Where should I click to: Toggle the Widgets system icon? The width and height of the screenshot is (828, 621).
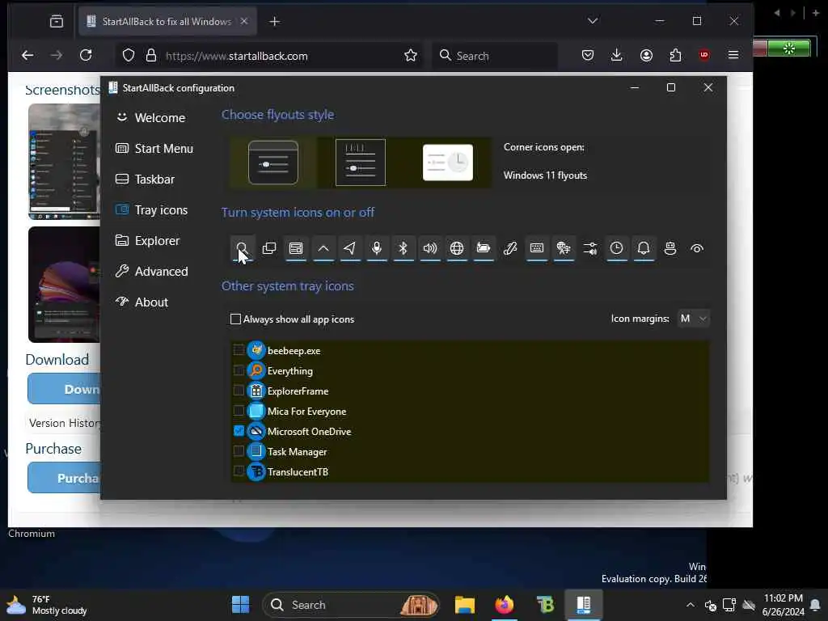(x=296, y=248)
